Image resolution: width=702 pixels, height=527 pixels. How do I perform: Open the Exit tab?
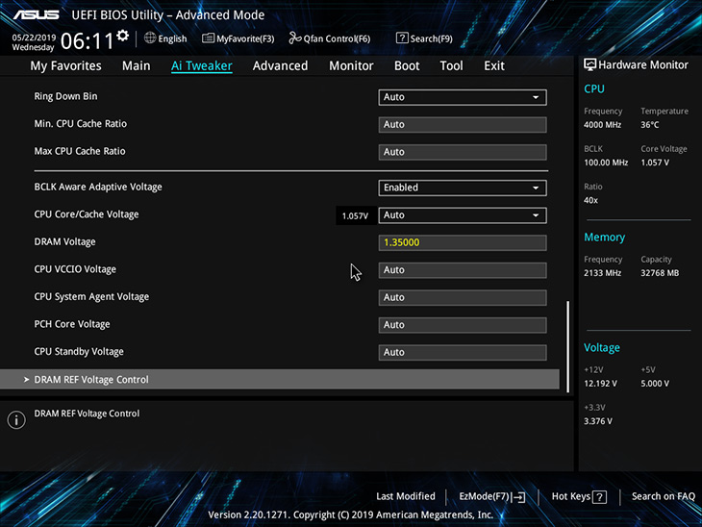(x=494, y=65)
